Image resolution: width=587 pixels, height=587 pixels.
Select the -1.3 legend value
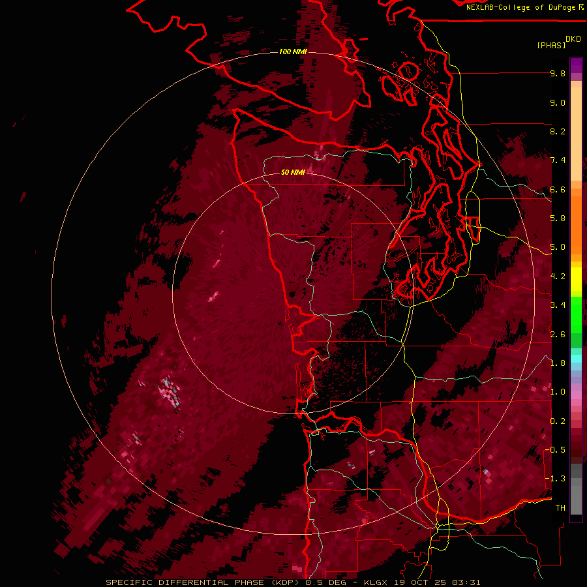pos(555,479)
